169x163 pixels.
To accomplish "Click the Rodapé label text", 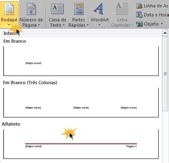I will tap(9, 20).
